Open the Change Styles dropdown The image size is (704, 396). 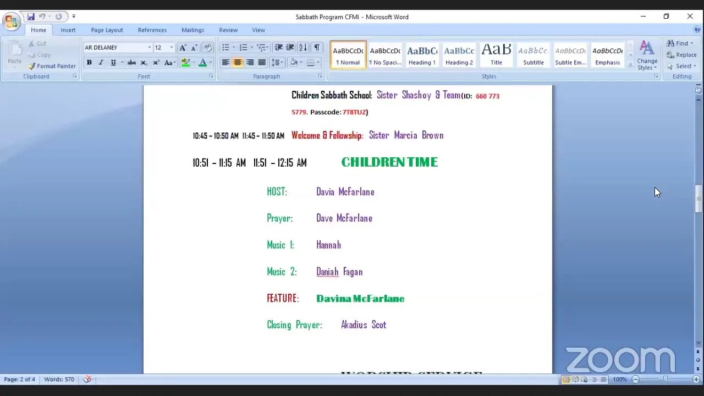coord(647,56)
